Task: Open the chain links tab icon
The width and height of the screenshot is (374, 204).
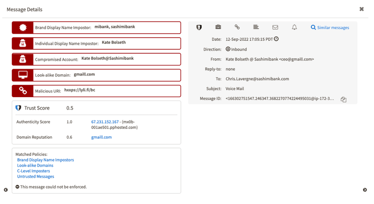Action: click(237, 27)
